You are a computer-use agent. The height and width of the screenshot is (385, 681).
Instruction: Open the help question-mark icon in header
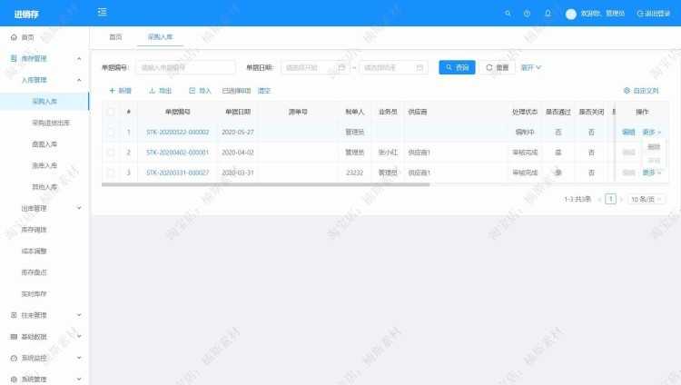click(x=527, y=14)
